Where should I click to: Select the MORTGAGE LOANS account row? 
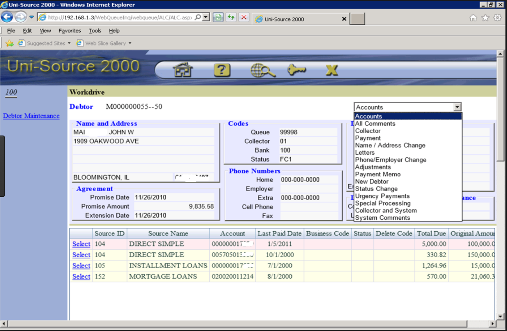(81, 276)
